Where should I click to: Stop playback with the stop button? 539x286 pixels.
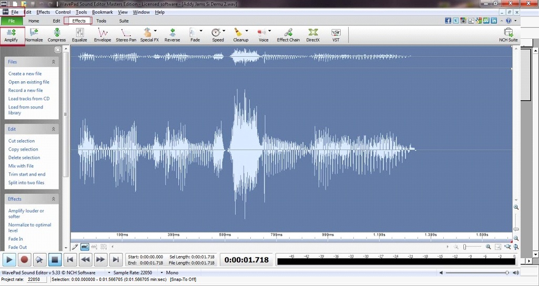tap(55, 260)
